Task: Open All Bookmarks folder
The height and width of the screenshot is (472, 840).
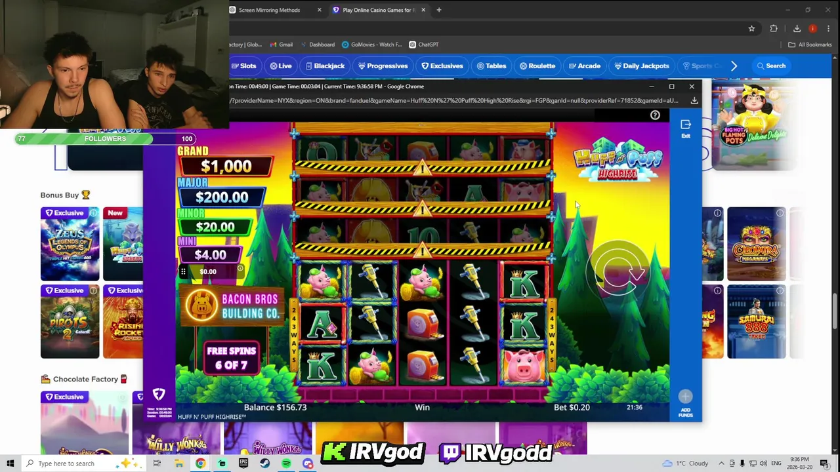Action: point(810,45)
